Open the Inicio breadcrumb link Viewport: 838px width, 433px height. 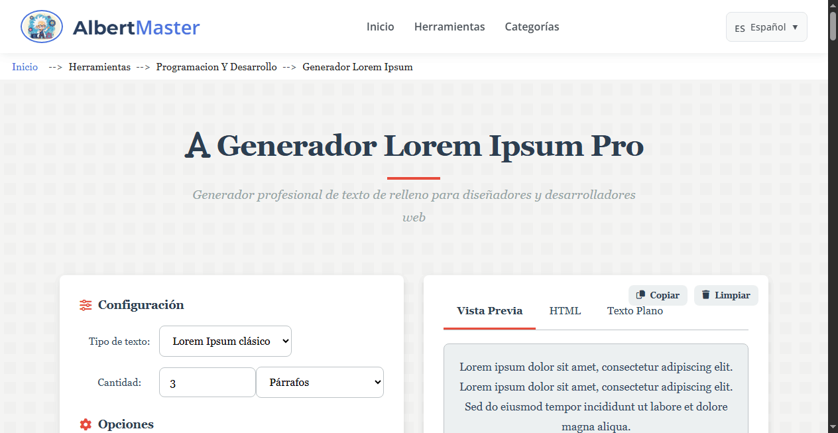pos(25,67)
